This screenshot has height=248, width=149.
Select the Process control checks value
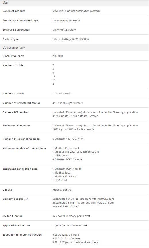62,190
